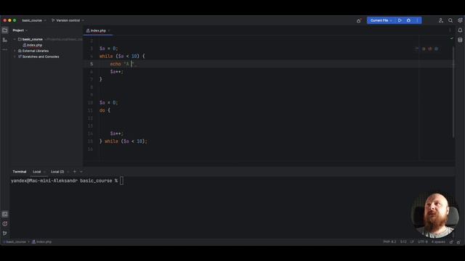The width and height of the screenshot is (465, 261).
Task: Close the Local (2) terminal tab
Action: pyautogui.click(x=68, y=172)
